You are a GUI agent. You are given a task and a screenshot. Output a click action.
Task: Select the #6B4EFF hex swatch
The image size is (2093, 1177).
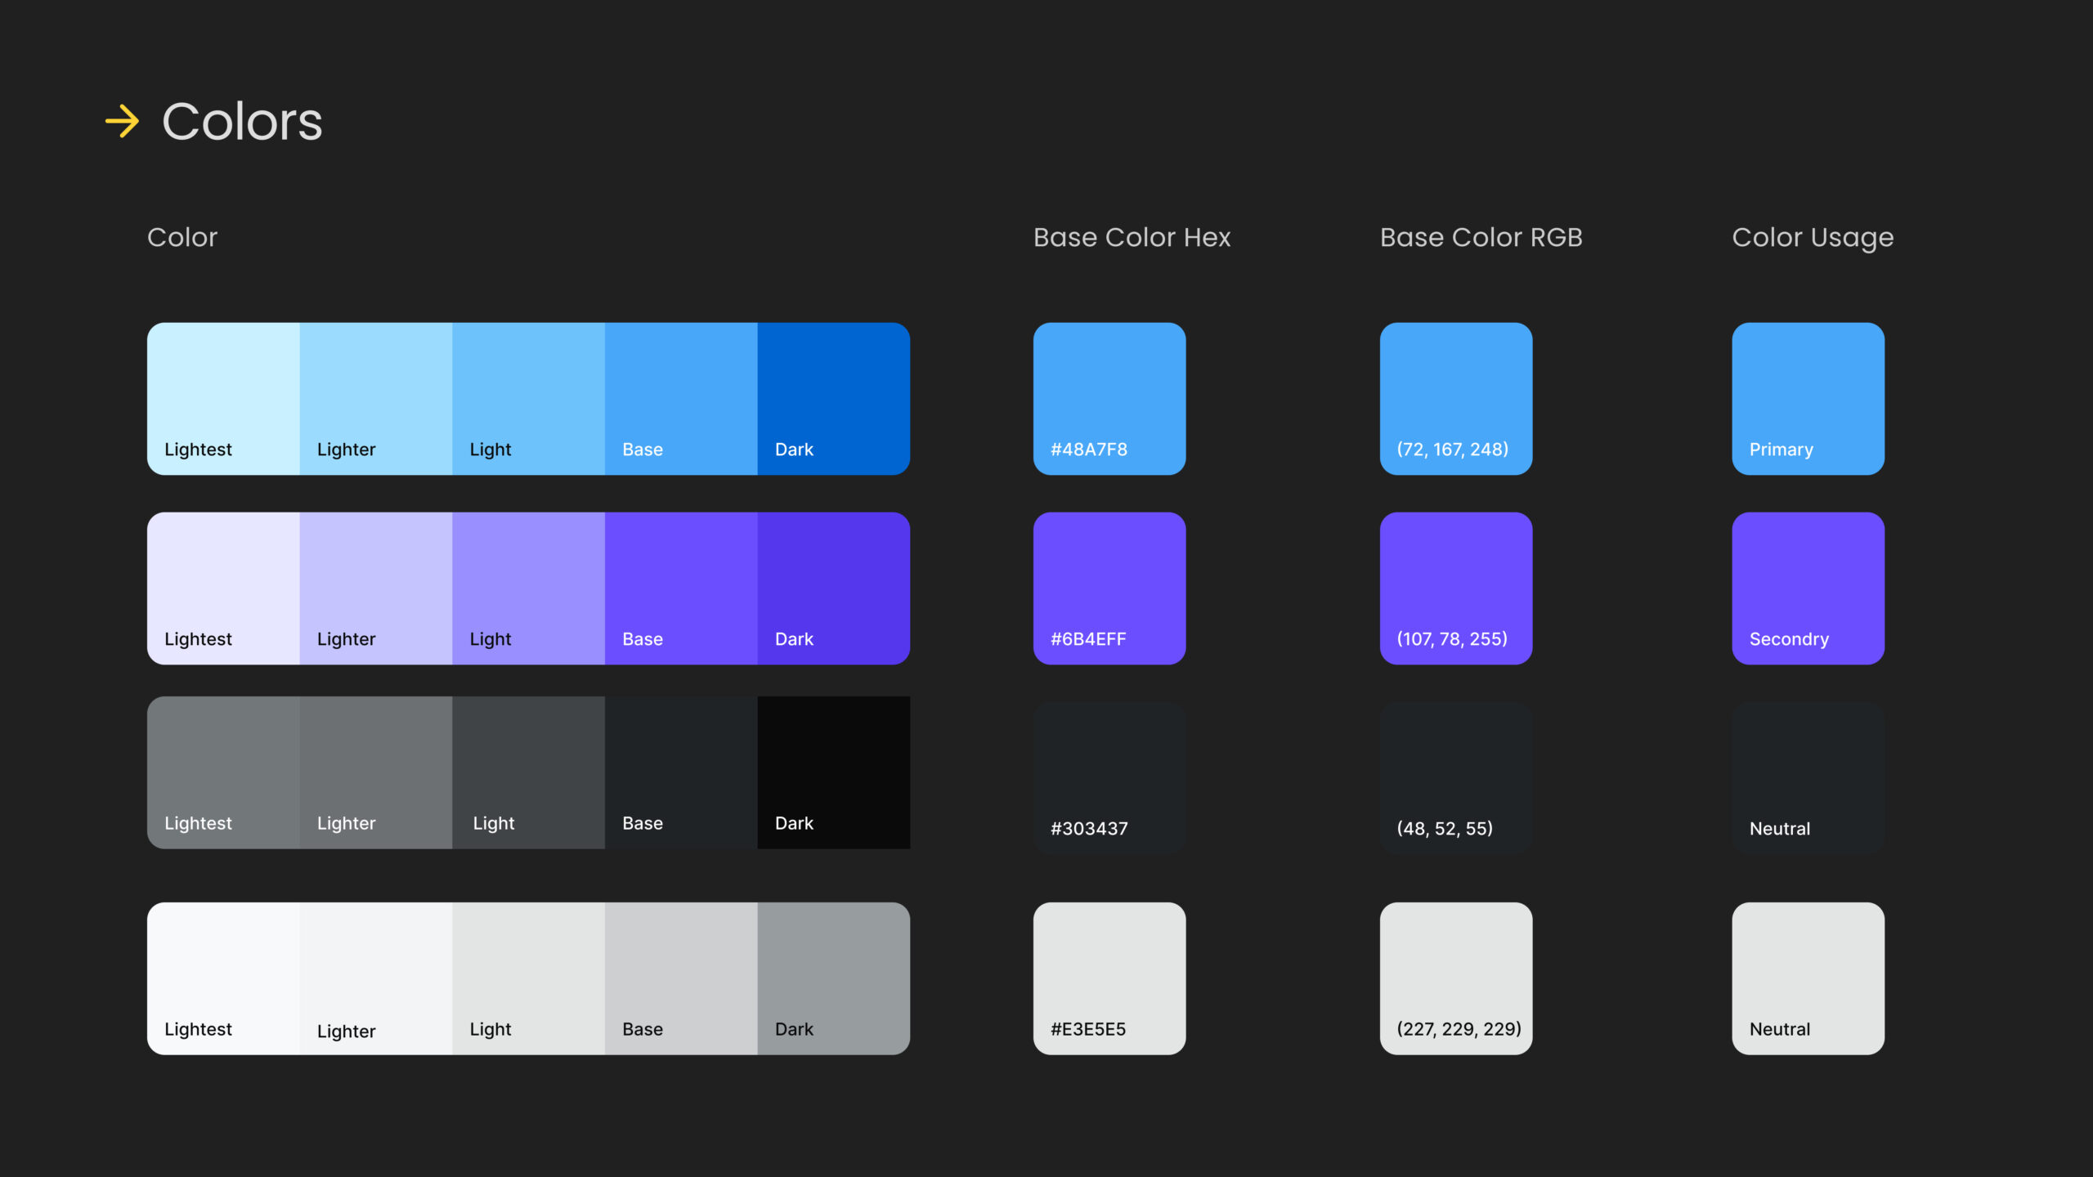tap(1109, 588)
